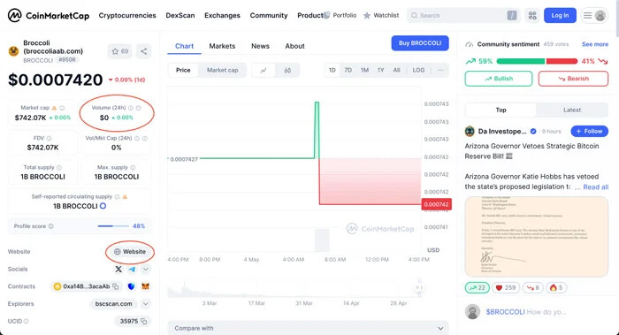
Task: Open the Website link button
Action: (x=129, y=252)
